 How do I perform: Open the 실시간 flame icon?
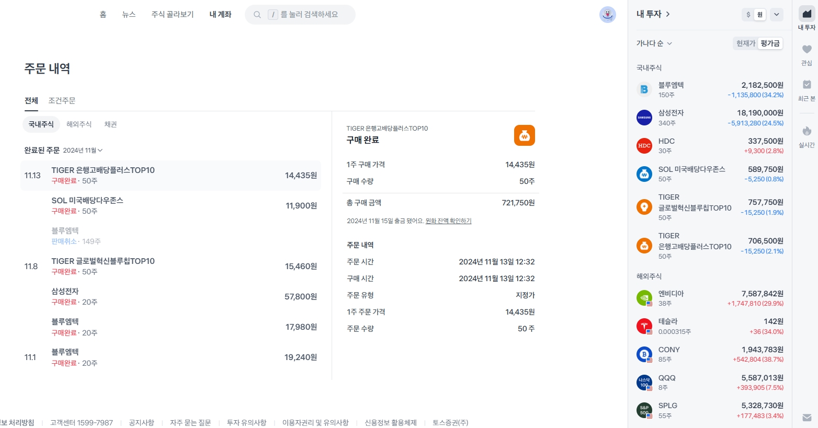(x=807, y=131)
